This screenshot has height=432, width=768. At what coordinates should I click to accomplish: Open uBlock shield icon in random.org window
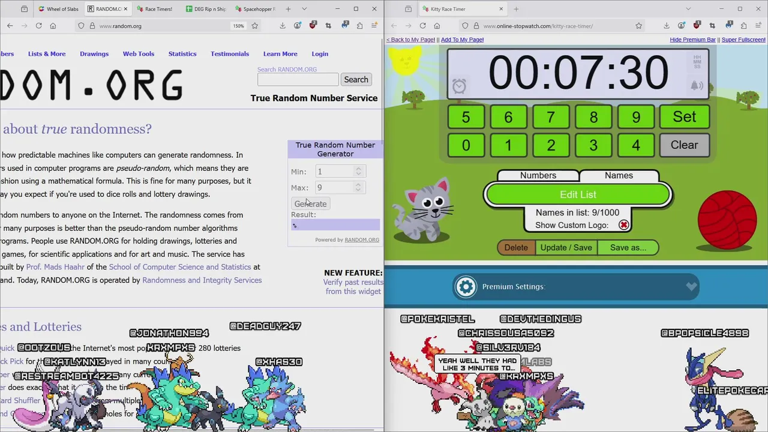point(313,26)
